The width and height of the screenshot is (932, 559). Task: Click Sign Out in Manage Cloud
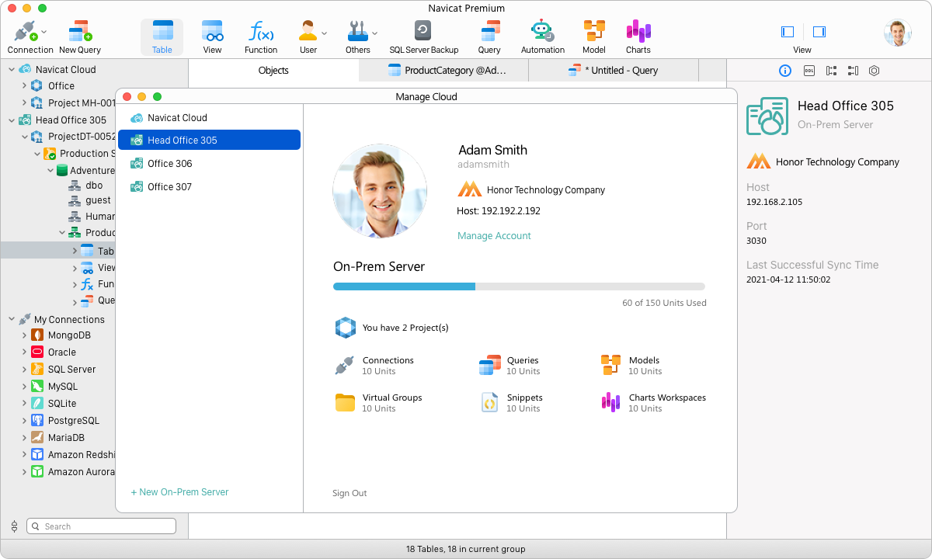(349, 493)
